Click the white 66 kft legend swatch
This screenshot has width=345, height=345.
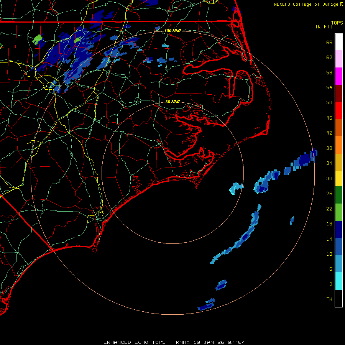pos(338,42)
